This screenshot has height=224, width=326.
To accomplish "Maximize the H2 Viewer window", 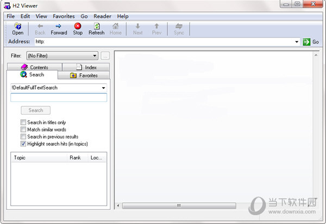I will click(298, 4).
